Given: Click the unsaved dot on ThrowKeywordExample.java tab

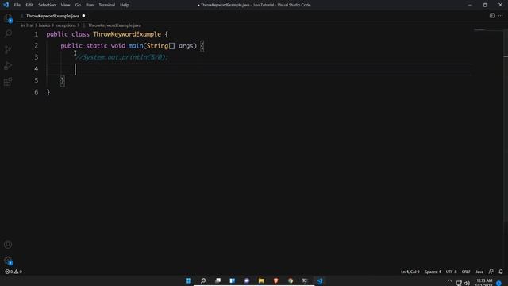Looking at the screenshot, I should (x=83, y=16).
